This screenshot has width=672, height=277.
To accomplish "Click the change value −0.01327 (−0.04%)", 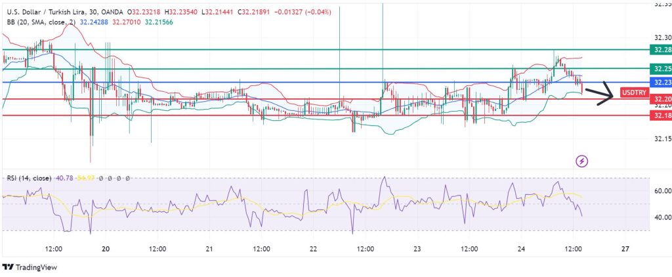I will tap(302, 13).
